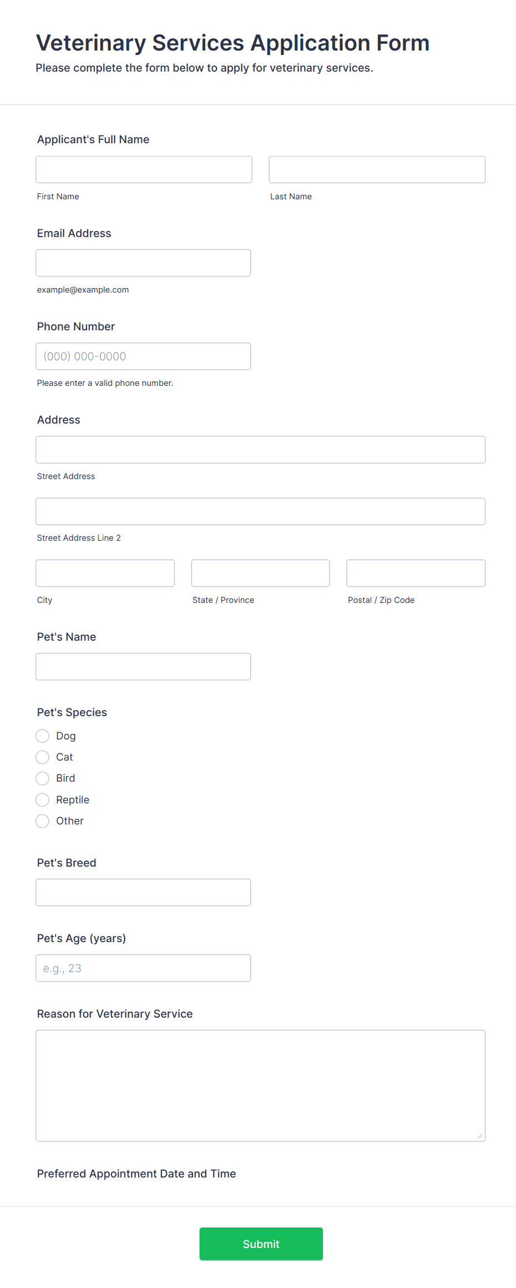Click the Pet's Breed field
The image size is (516, 1288).
point(143,892)
